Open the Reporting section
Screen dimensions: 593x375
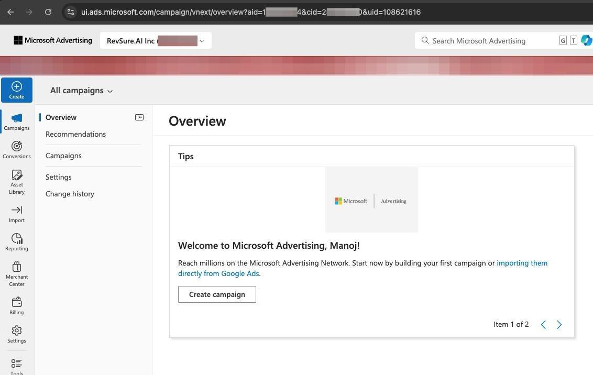click(x=17, y=242)
